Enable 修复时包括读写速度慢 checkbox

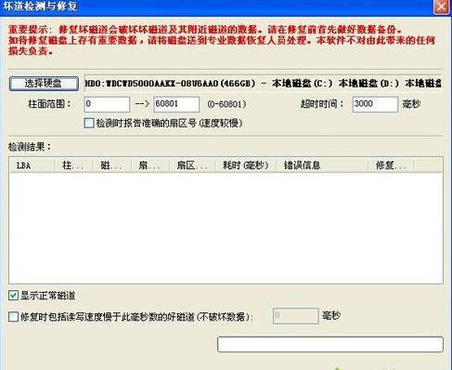point(13,317)
